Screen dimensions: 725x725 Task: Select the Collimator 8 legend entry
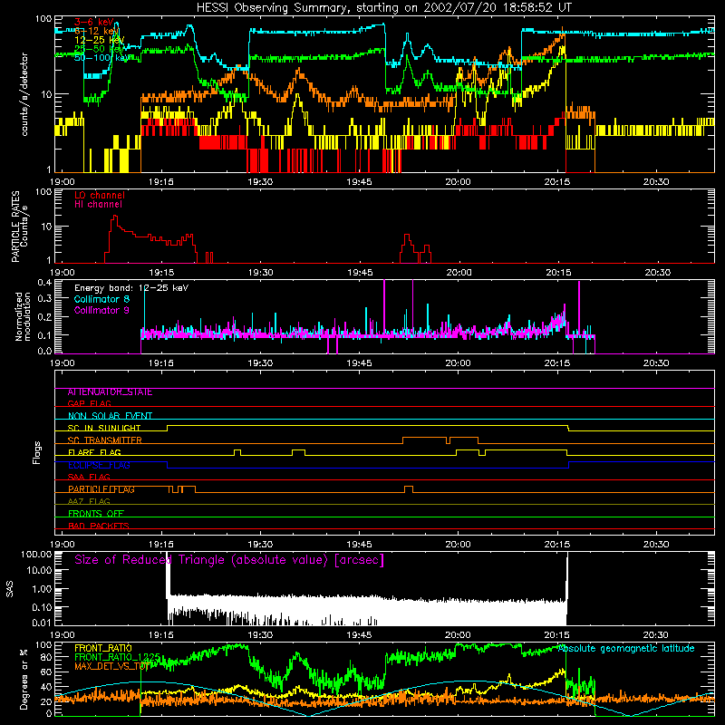click(x=101, y=299)
